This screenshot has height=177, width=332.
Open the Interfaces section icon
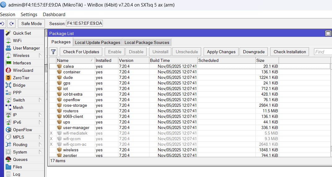(x=8, y=63)
